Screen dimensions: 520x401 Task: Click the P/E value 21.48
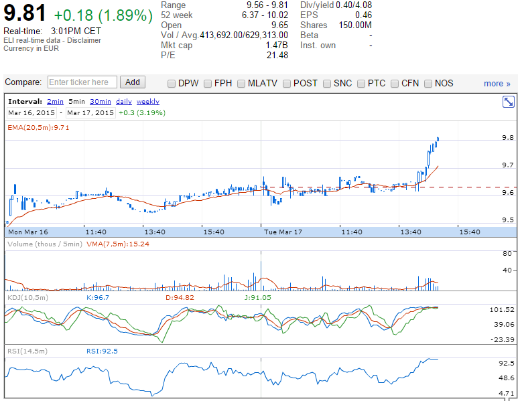(x=277, y=55)
